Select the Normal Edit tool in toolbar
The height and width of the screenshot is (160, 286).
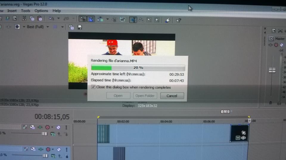(83, 19)
